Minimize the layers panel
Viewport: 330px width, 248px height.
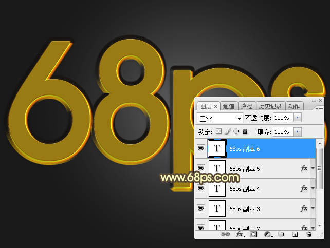point(314,101)
